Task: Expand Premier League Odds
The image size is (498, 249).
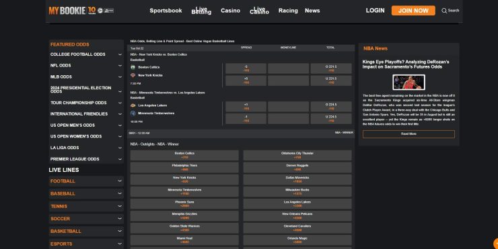Action: point(86,159)
